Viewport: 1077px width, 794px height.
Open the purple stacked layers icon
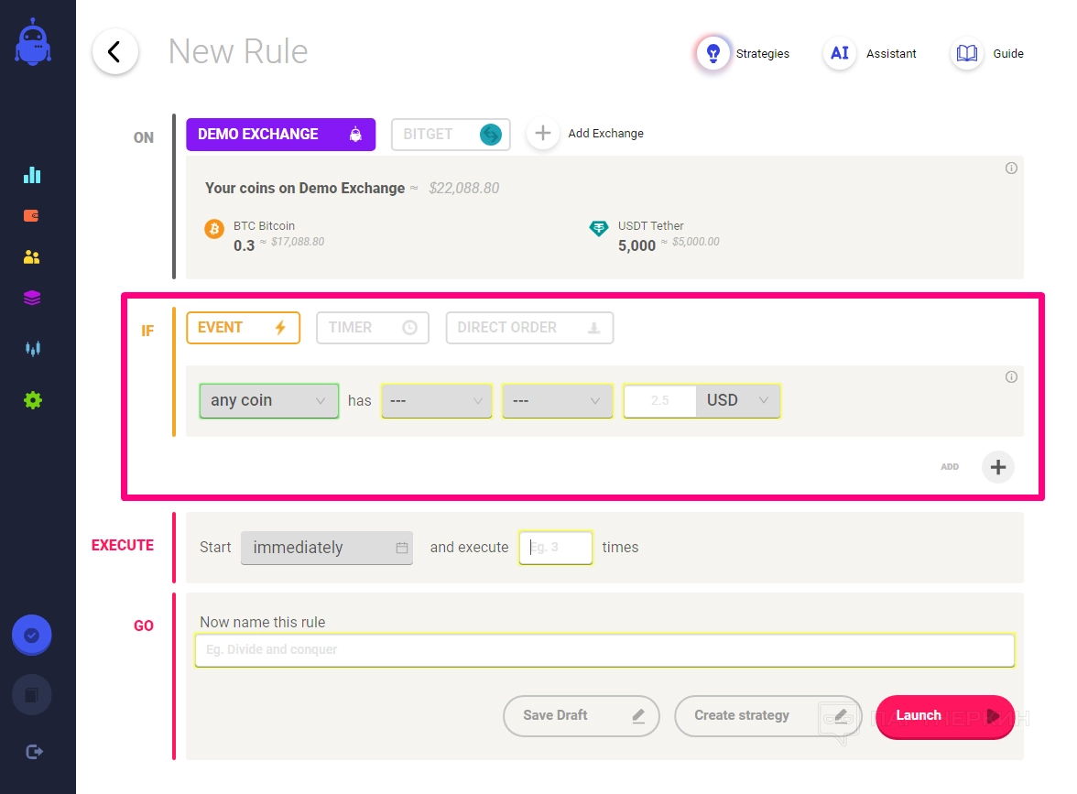point(32,298)
